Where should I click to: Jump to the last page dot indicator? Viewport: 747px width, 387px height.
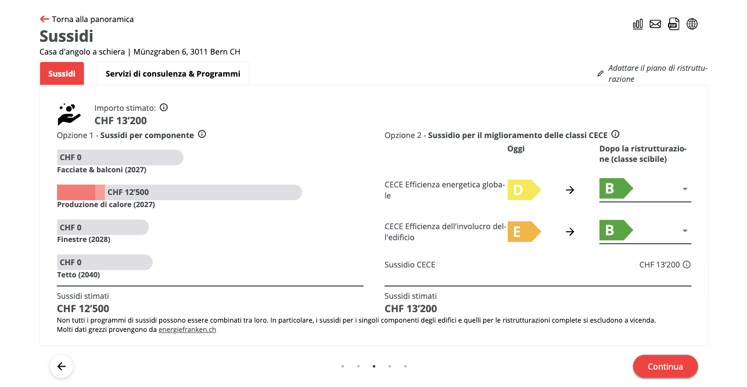[405, 366]
